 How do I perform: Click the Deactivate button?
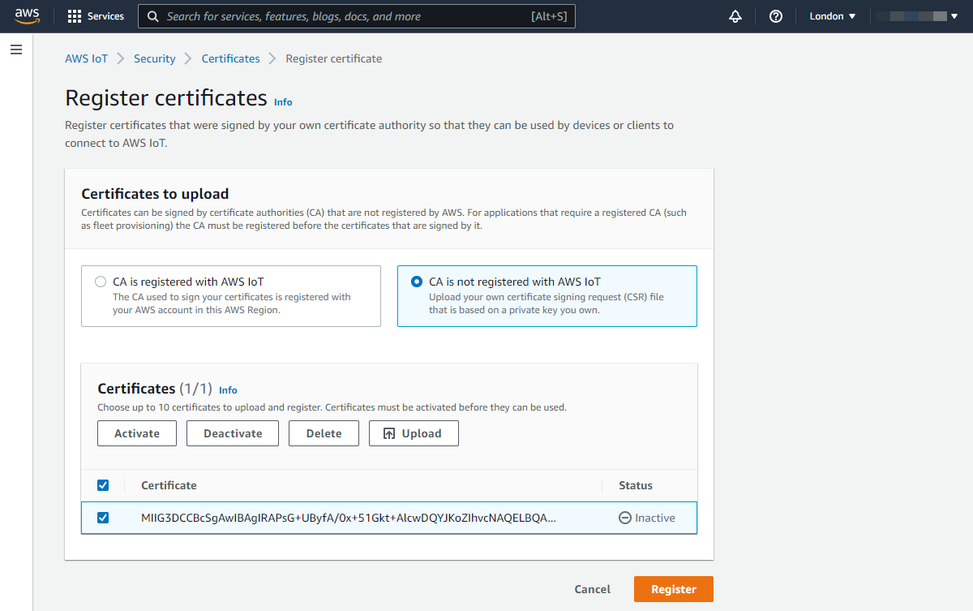[233, 433]
